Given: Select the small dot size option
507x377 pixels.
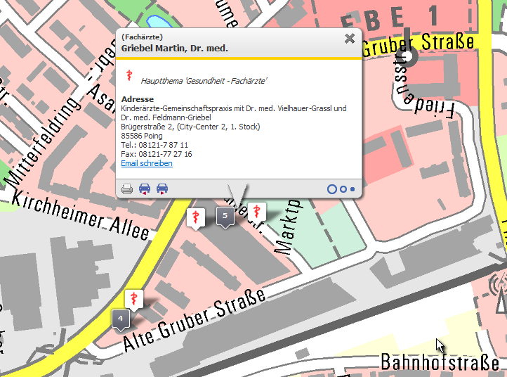Looking at the screenshot, I should tap(352, 188).
